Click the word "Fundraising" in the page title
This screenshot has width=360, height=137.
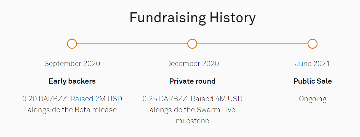(x=167, y=18)
